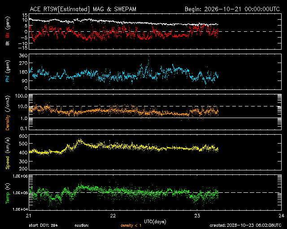Click the '10.0' tick on Density axis
This screenshot has width=287, height=229.
23,106
